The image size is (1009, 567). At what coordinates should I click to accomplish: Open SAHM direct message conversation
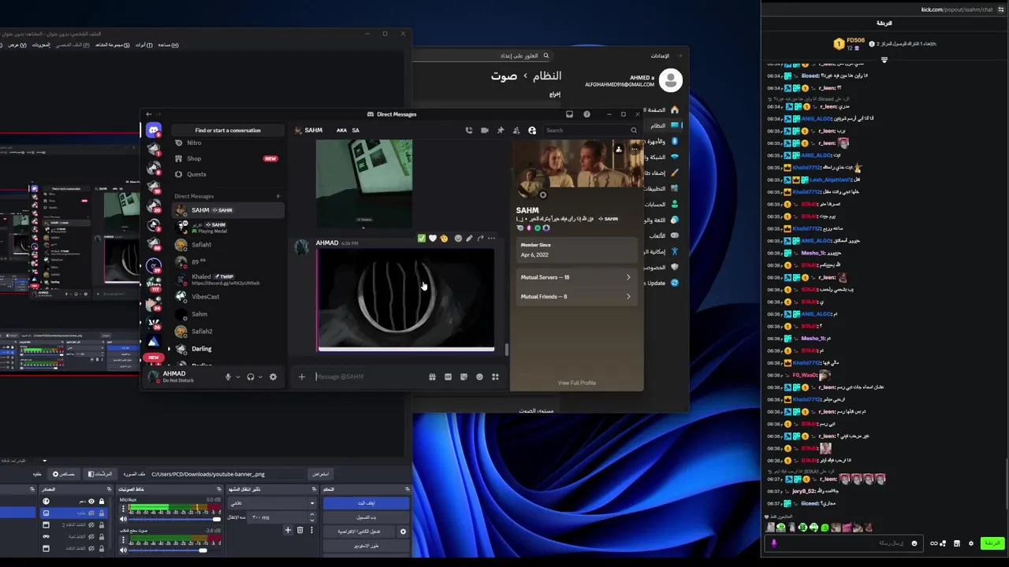(x=228, y=210)
